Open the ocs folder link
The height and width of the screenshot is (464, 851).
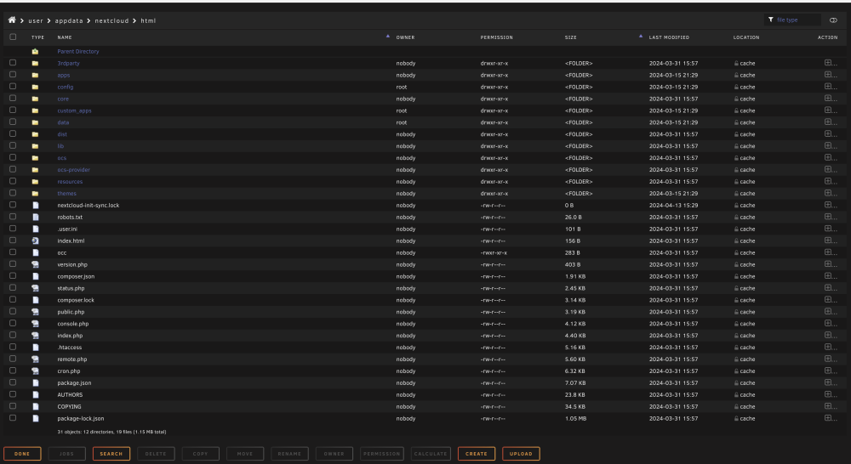click(x=62, y=158)
